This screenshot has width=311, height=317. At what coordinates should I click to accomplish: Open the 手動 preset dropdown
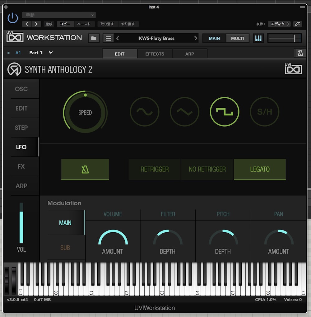pyautogui.click(x=59, y=15)
